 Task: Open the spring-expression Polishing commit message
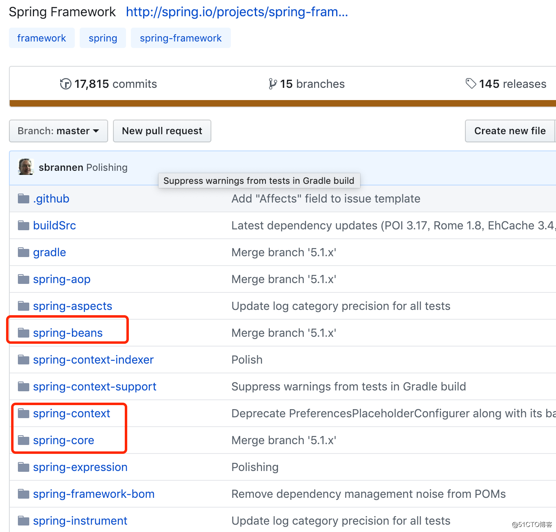coord(255,467)
